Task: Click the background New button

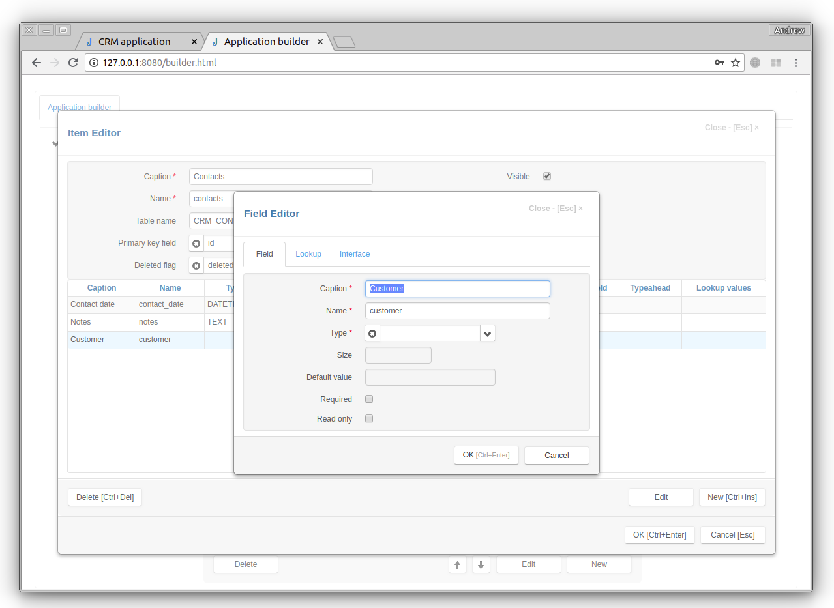Action: click(x=599, y=564)
